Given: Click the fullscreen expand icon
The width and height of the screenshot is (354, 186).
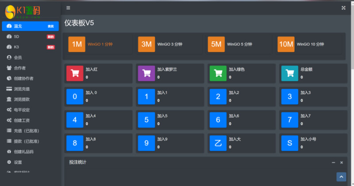Looking at the screenshot, I should (343, 8).
